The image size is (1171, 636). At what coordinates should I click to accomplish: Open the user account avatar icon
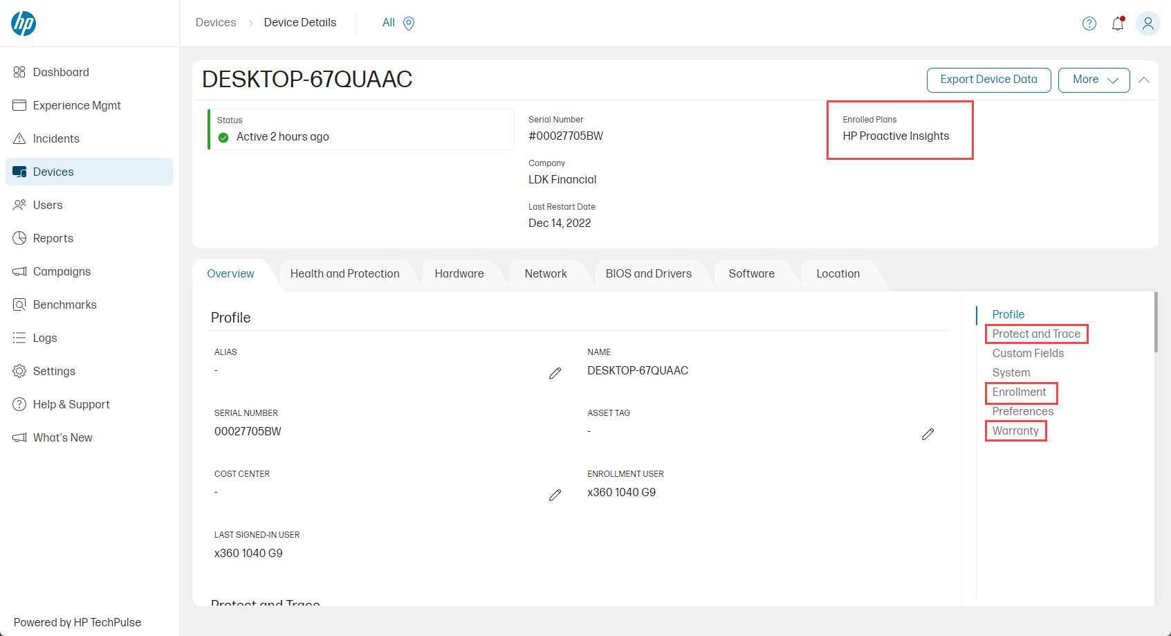point(1147,24)
